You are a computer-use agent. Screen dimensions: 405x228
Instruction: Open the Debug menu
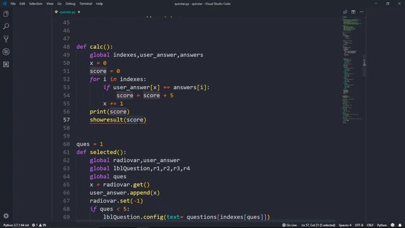click(x=70, y=4)
